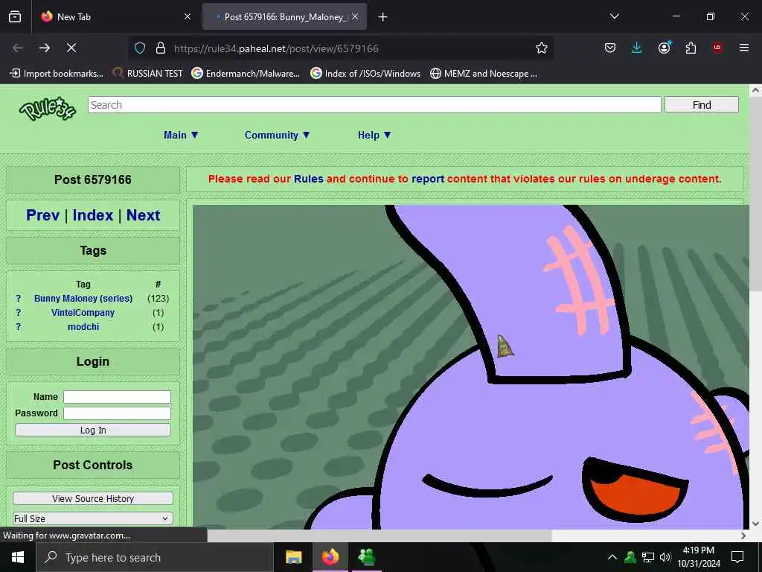The image size is (762, 572).
Task: Expand the Community menu
Action: click(x=277, y=136)
